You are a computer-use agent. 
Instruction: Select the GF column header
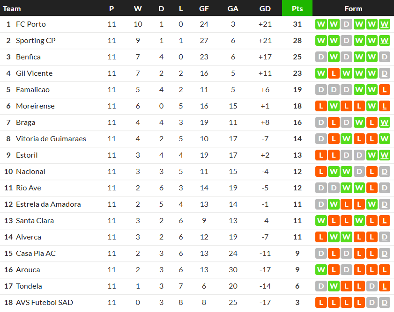coord(204,8)
